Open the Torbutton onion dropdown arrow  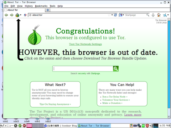21,15
